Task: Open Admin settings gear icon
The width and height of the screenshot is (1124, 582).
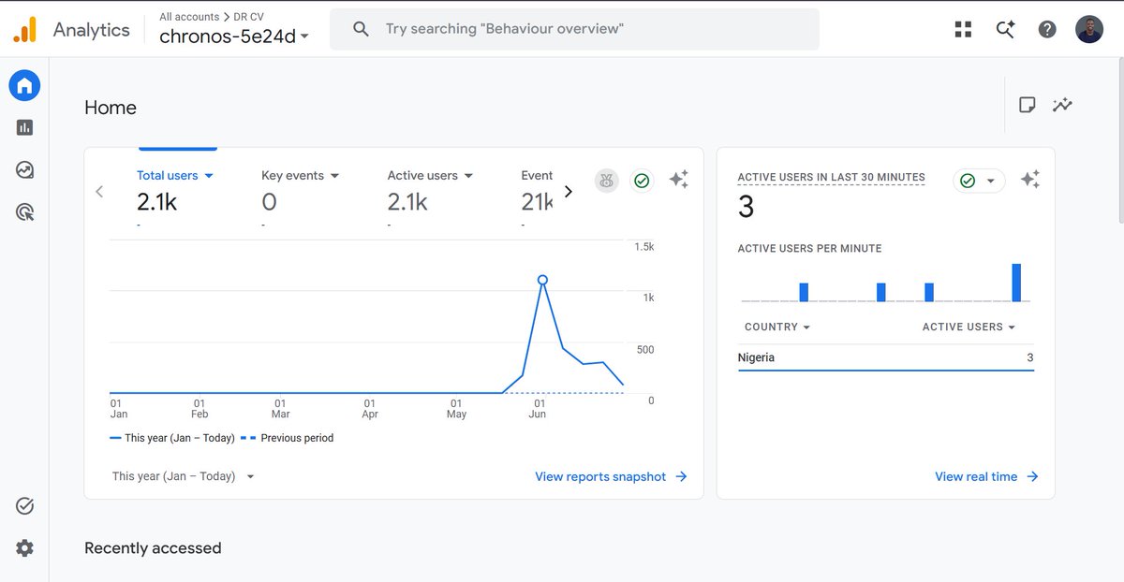Action: click(25, 548)
